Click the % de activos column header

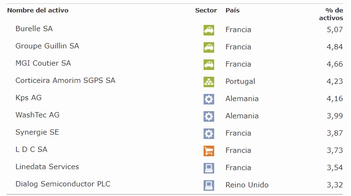[332, 14]
